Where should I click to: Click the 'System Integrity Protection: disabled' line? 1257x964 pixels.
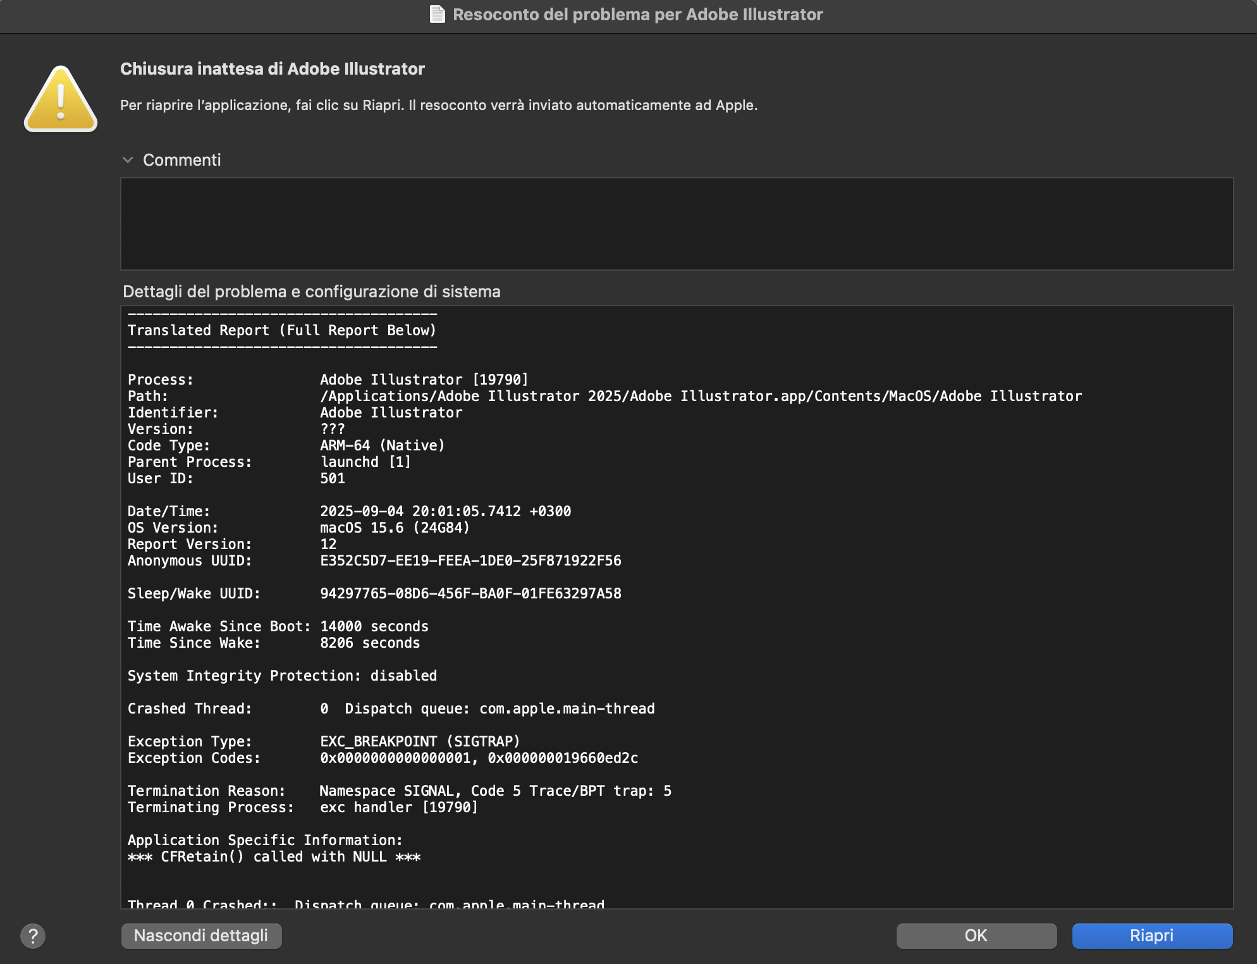(x=282, y=676)
